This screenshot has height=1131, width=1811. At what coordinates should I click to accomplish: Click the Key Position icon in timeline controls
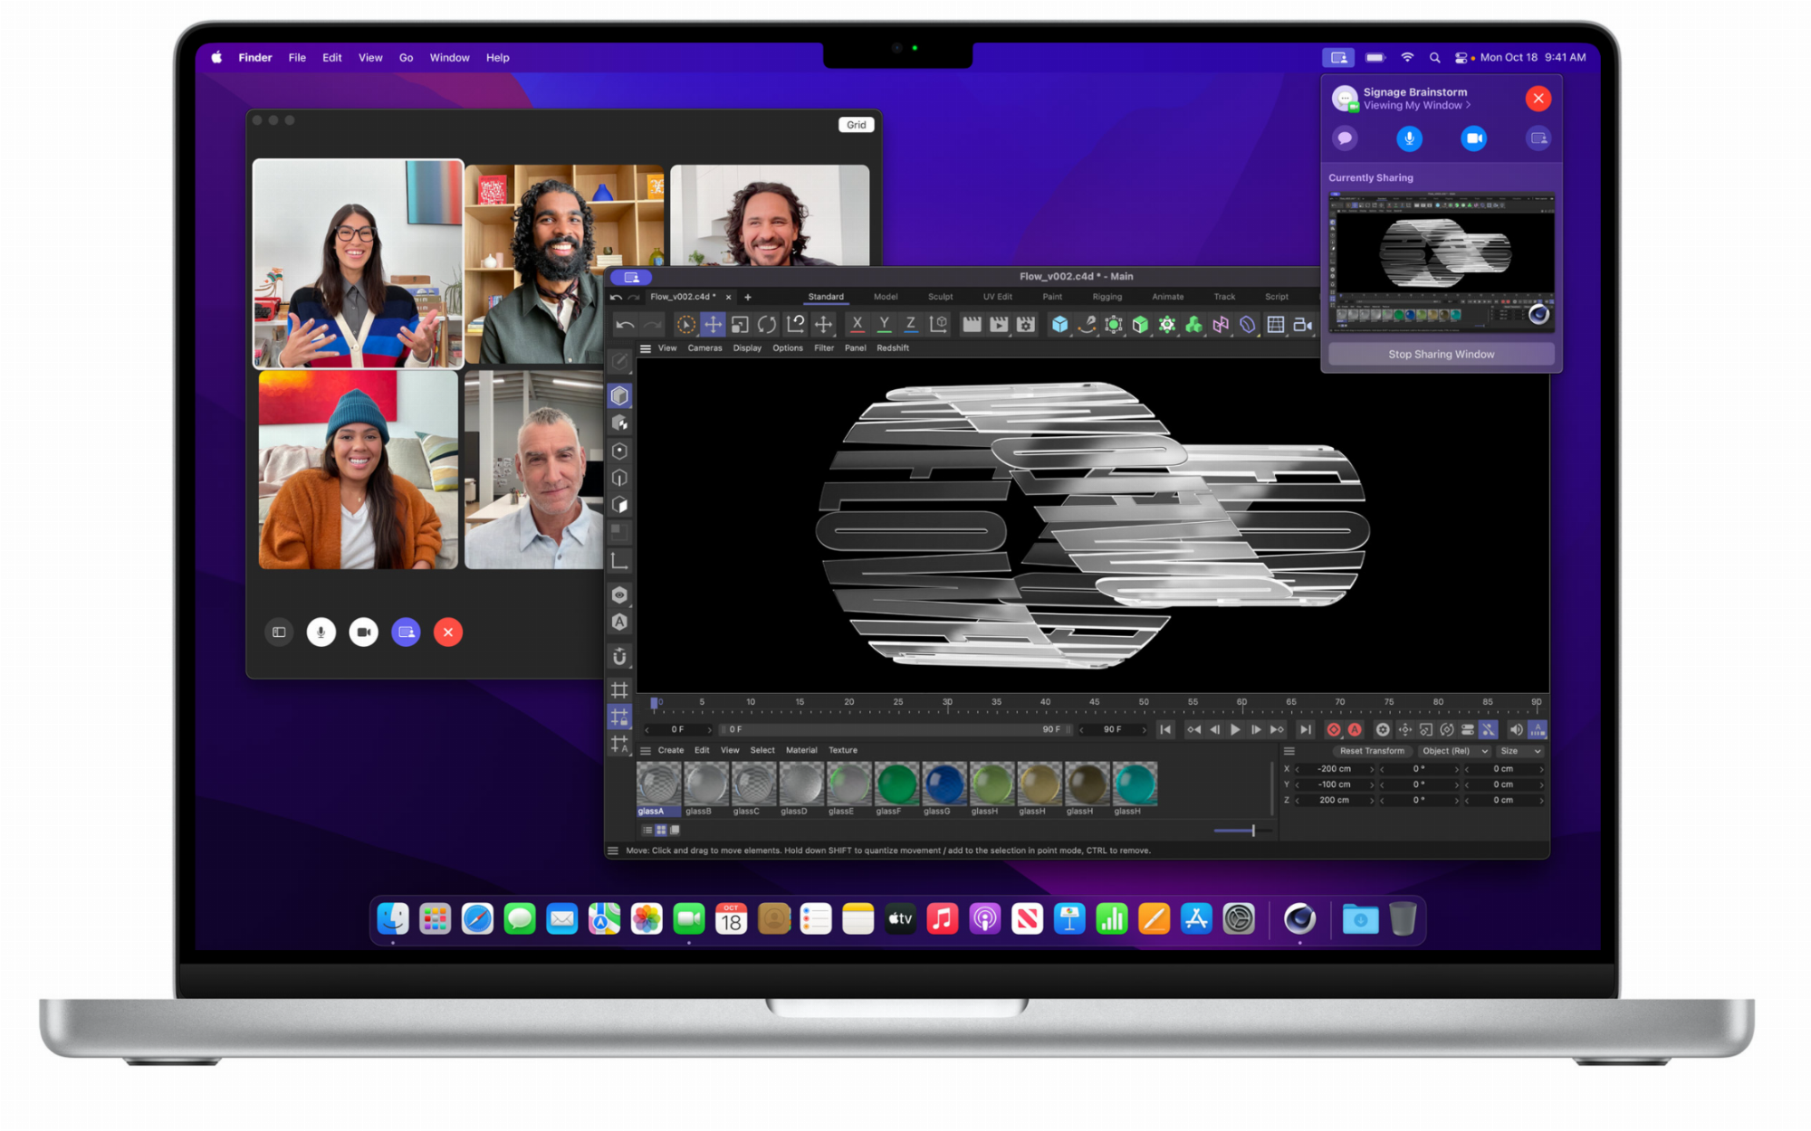pos(1405,730)
